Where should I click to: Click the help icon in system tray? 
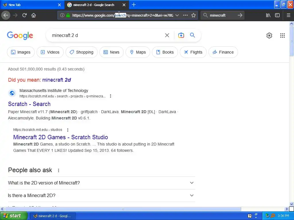point(249,216)
